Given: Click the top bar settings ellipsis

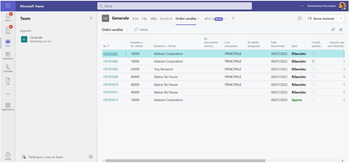Looking at the screenshot, I should tap(302, 6).
